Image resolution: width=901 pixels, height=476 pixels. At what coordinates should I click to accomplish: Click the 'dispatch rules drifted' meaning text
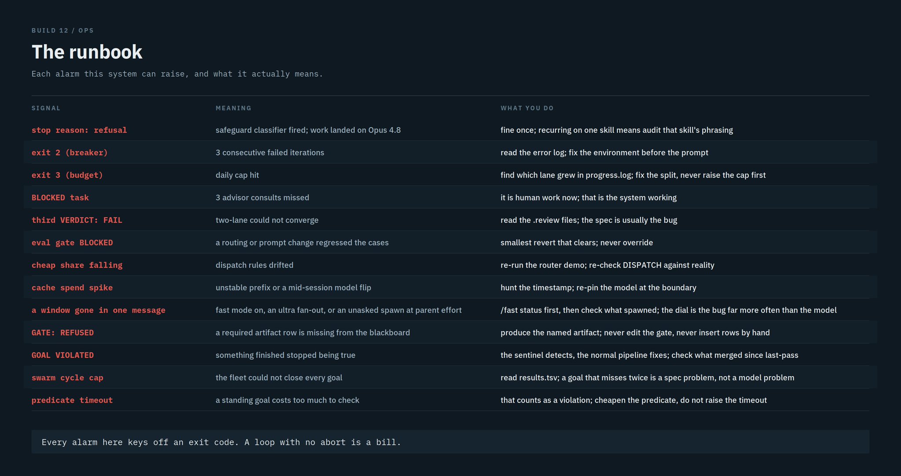pos(254,265)
